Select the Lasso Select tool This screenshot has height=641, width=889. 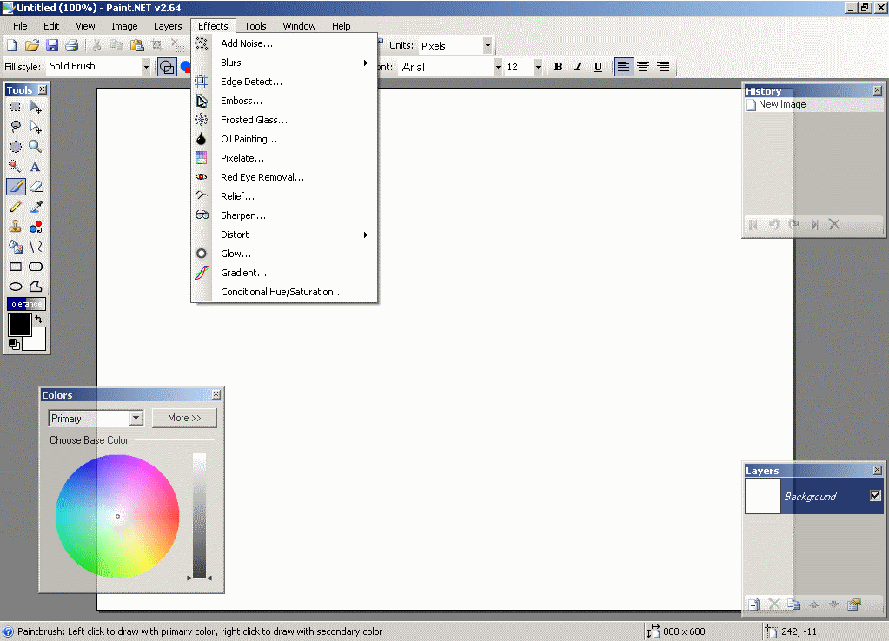click(x=16, y=127)
